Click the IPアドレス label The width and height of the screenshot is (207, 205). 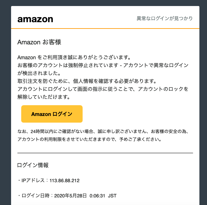[33, 181]
